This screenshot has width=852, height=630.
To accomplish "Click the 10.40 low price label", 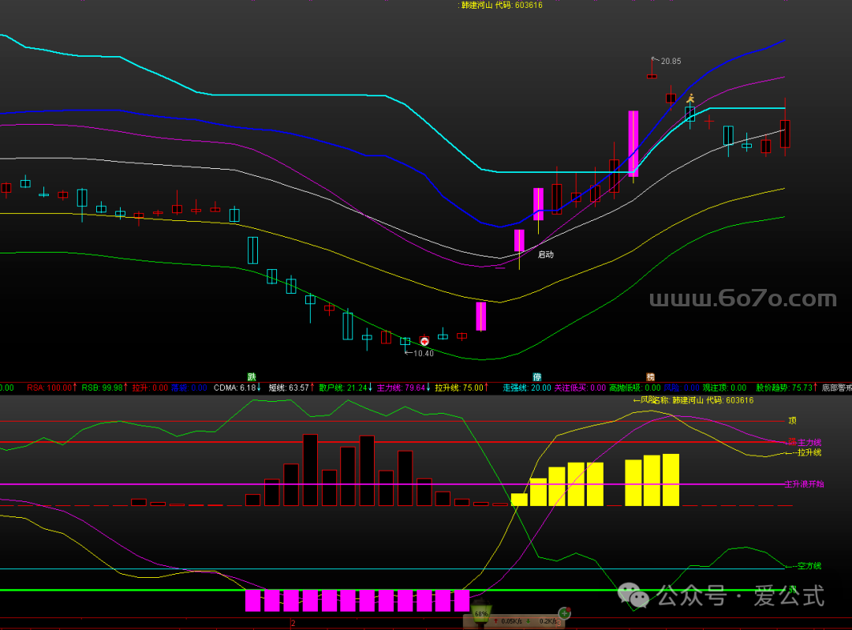I will (424, 353).
